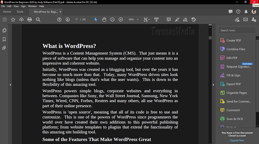Click the Read mode toolbar icon
Viewport: 259px width, 144px height.
tap(156, 19)
